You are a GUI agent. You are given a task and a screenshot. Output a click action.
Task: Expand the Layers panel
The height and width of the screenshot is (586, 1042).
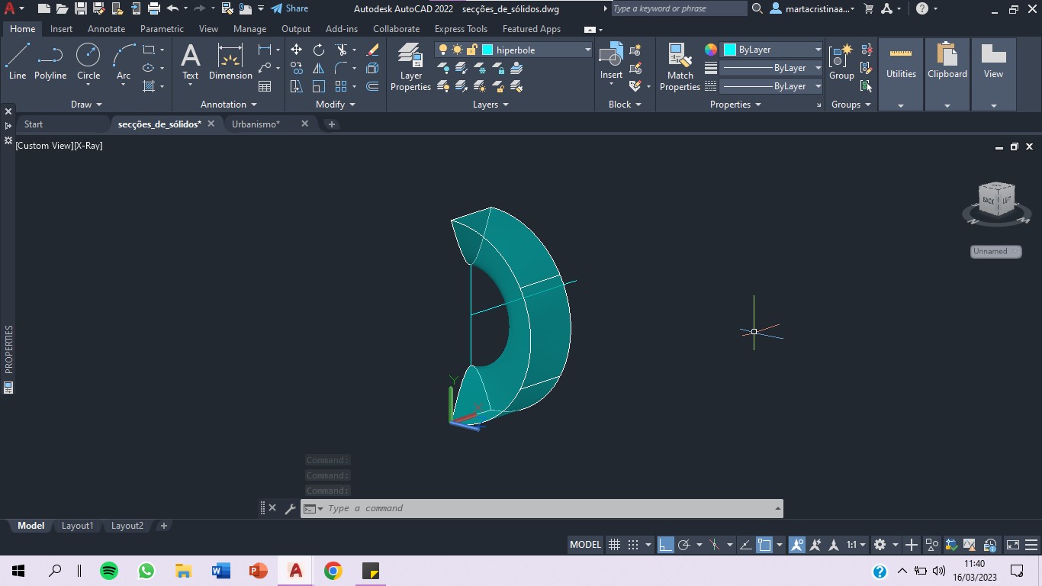490,105
